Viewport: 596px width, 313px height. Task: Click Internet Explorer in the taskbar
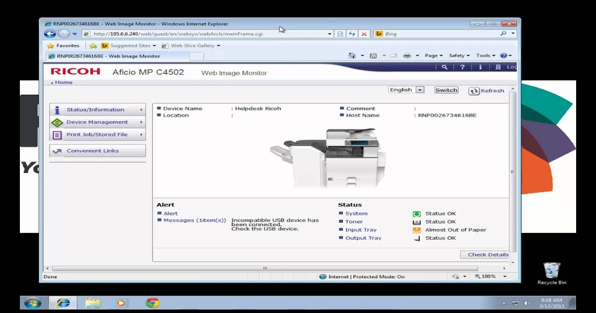[64, 303]
